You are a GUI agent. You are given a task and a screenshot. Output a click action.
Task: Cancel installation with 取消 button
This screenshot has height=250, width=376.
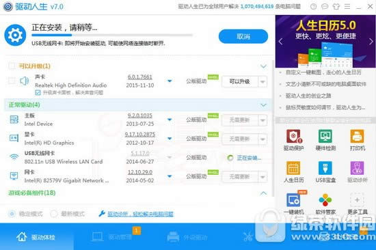pyautogui.click(x=243, y=36)
